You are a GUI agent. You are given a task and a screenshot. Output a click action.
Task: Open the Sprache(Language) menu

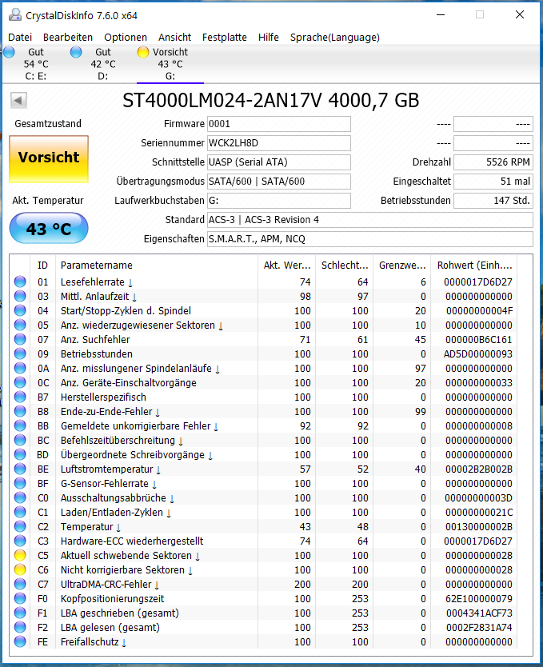coord(334,38)
